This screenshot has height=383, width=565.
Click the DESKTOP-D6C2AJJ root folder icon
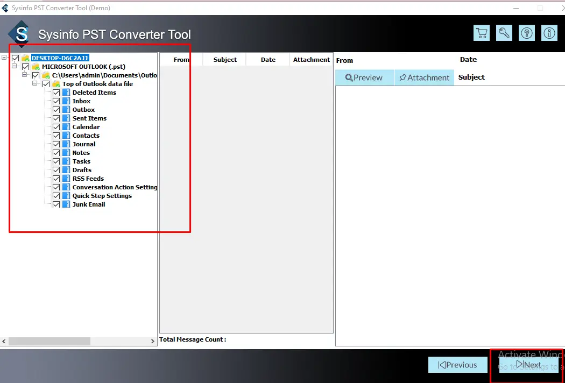(x=26, y=58)
